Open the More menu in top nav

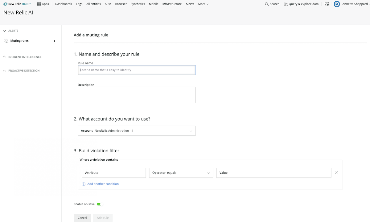[x=203, y=4]
